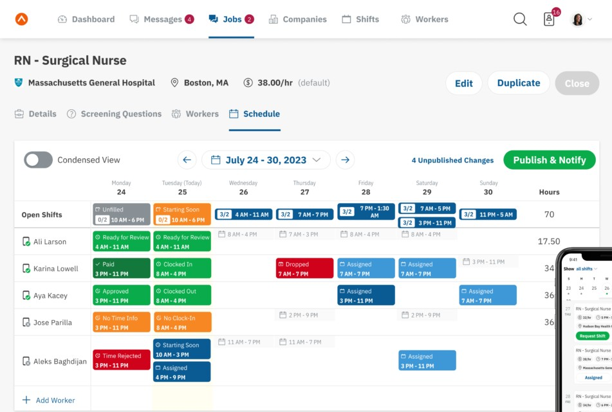
Task: Click Karina Lowell's Sunday availability 3 PM - 11 PM
Action: (x=488, y=262)
